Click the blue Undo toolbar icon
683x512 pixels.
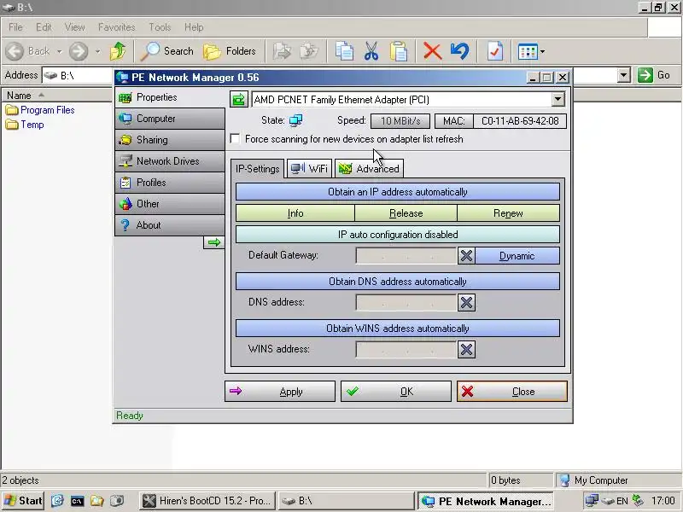pyautogui.click(x=460, y=51)
